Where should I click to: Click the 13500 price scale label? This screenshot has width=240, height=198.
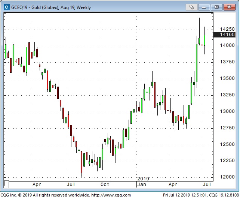227,78
